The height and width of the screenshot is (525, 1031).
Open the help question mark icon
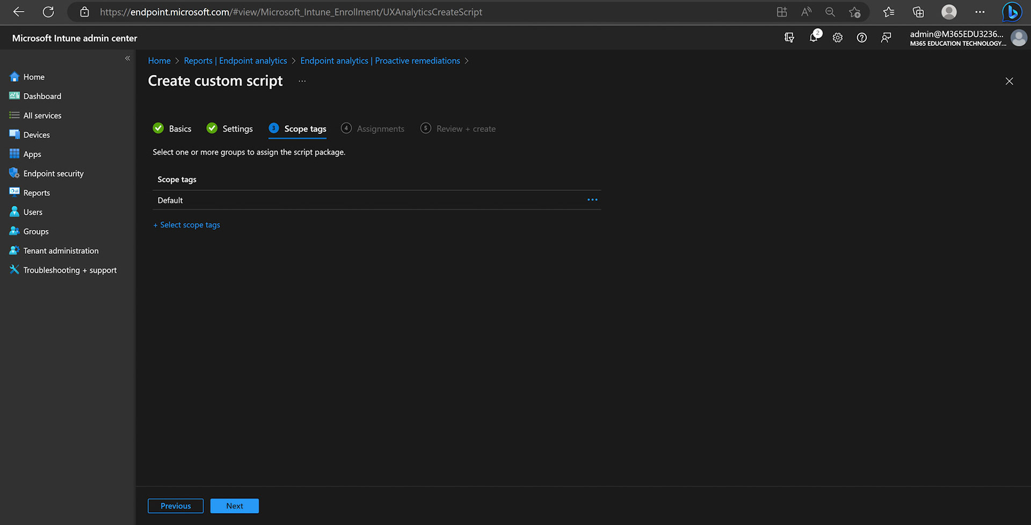coord(862,38)
